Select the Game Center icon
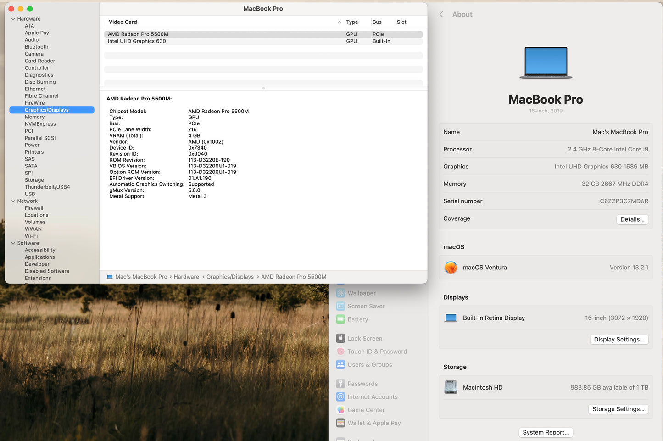663x441 pixels. tap(340, 410)
